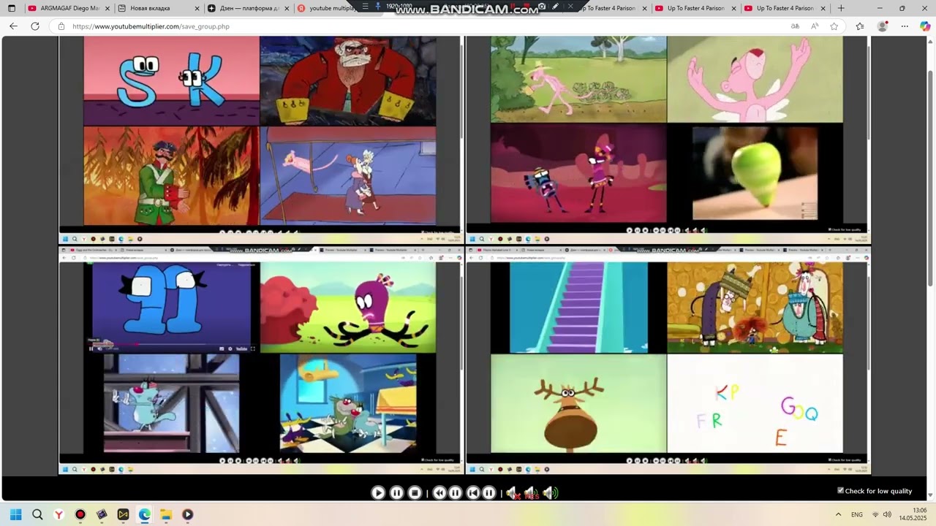Image resolution: width=936 pixels, height=526 pixels.
Task: Open Windows Search from the taskbar
Action: [x=37, y=514]
